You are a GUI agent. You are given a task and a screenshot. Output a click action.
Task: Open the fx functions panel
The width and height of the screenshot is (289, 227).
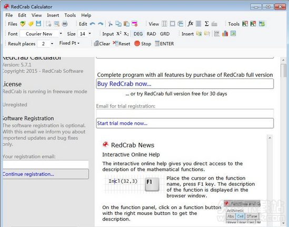click(x=190, y=24)
